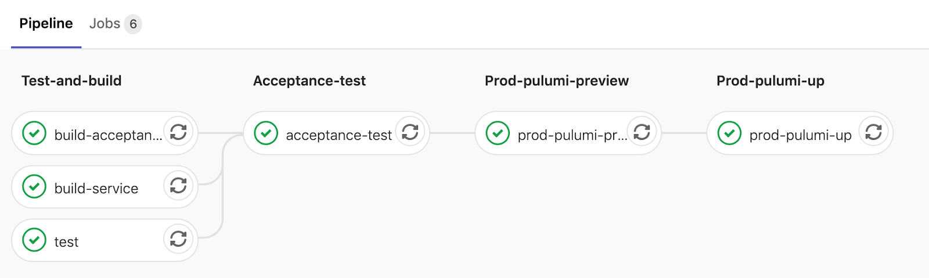Image resolution: width=929 pixels, height=278 pixels.
Task: Retry the prod-pulumi-up job
Action: tap(873, 132)
